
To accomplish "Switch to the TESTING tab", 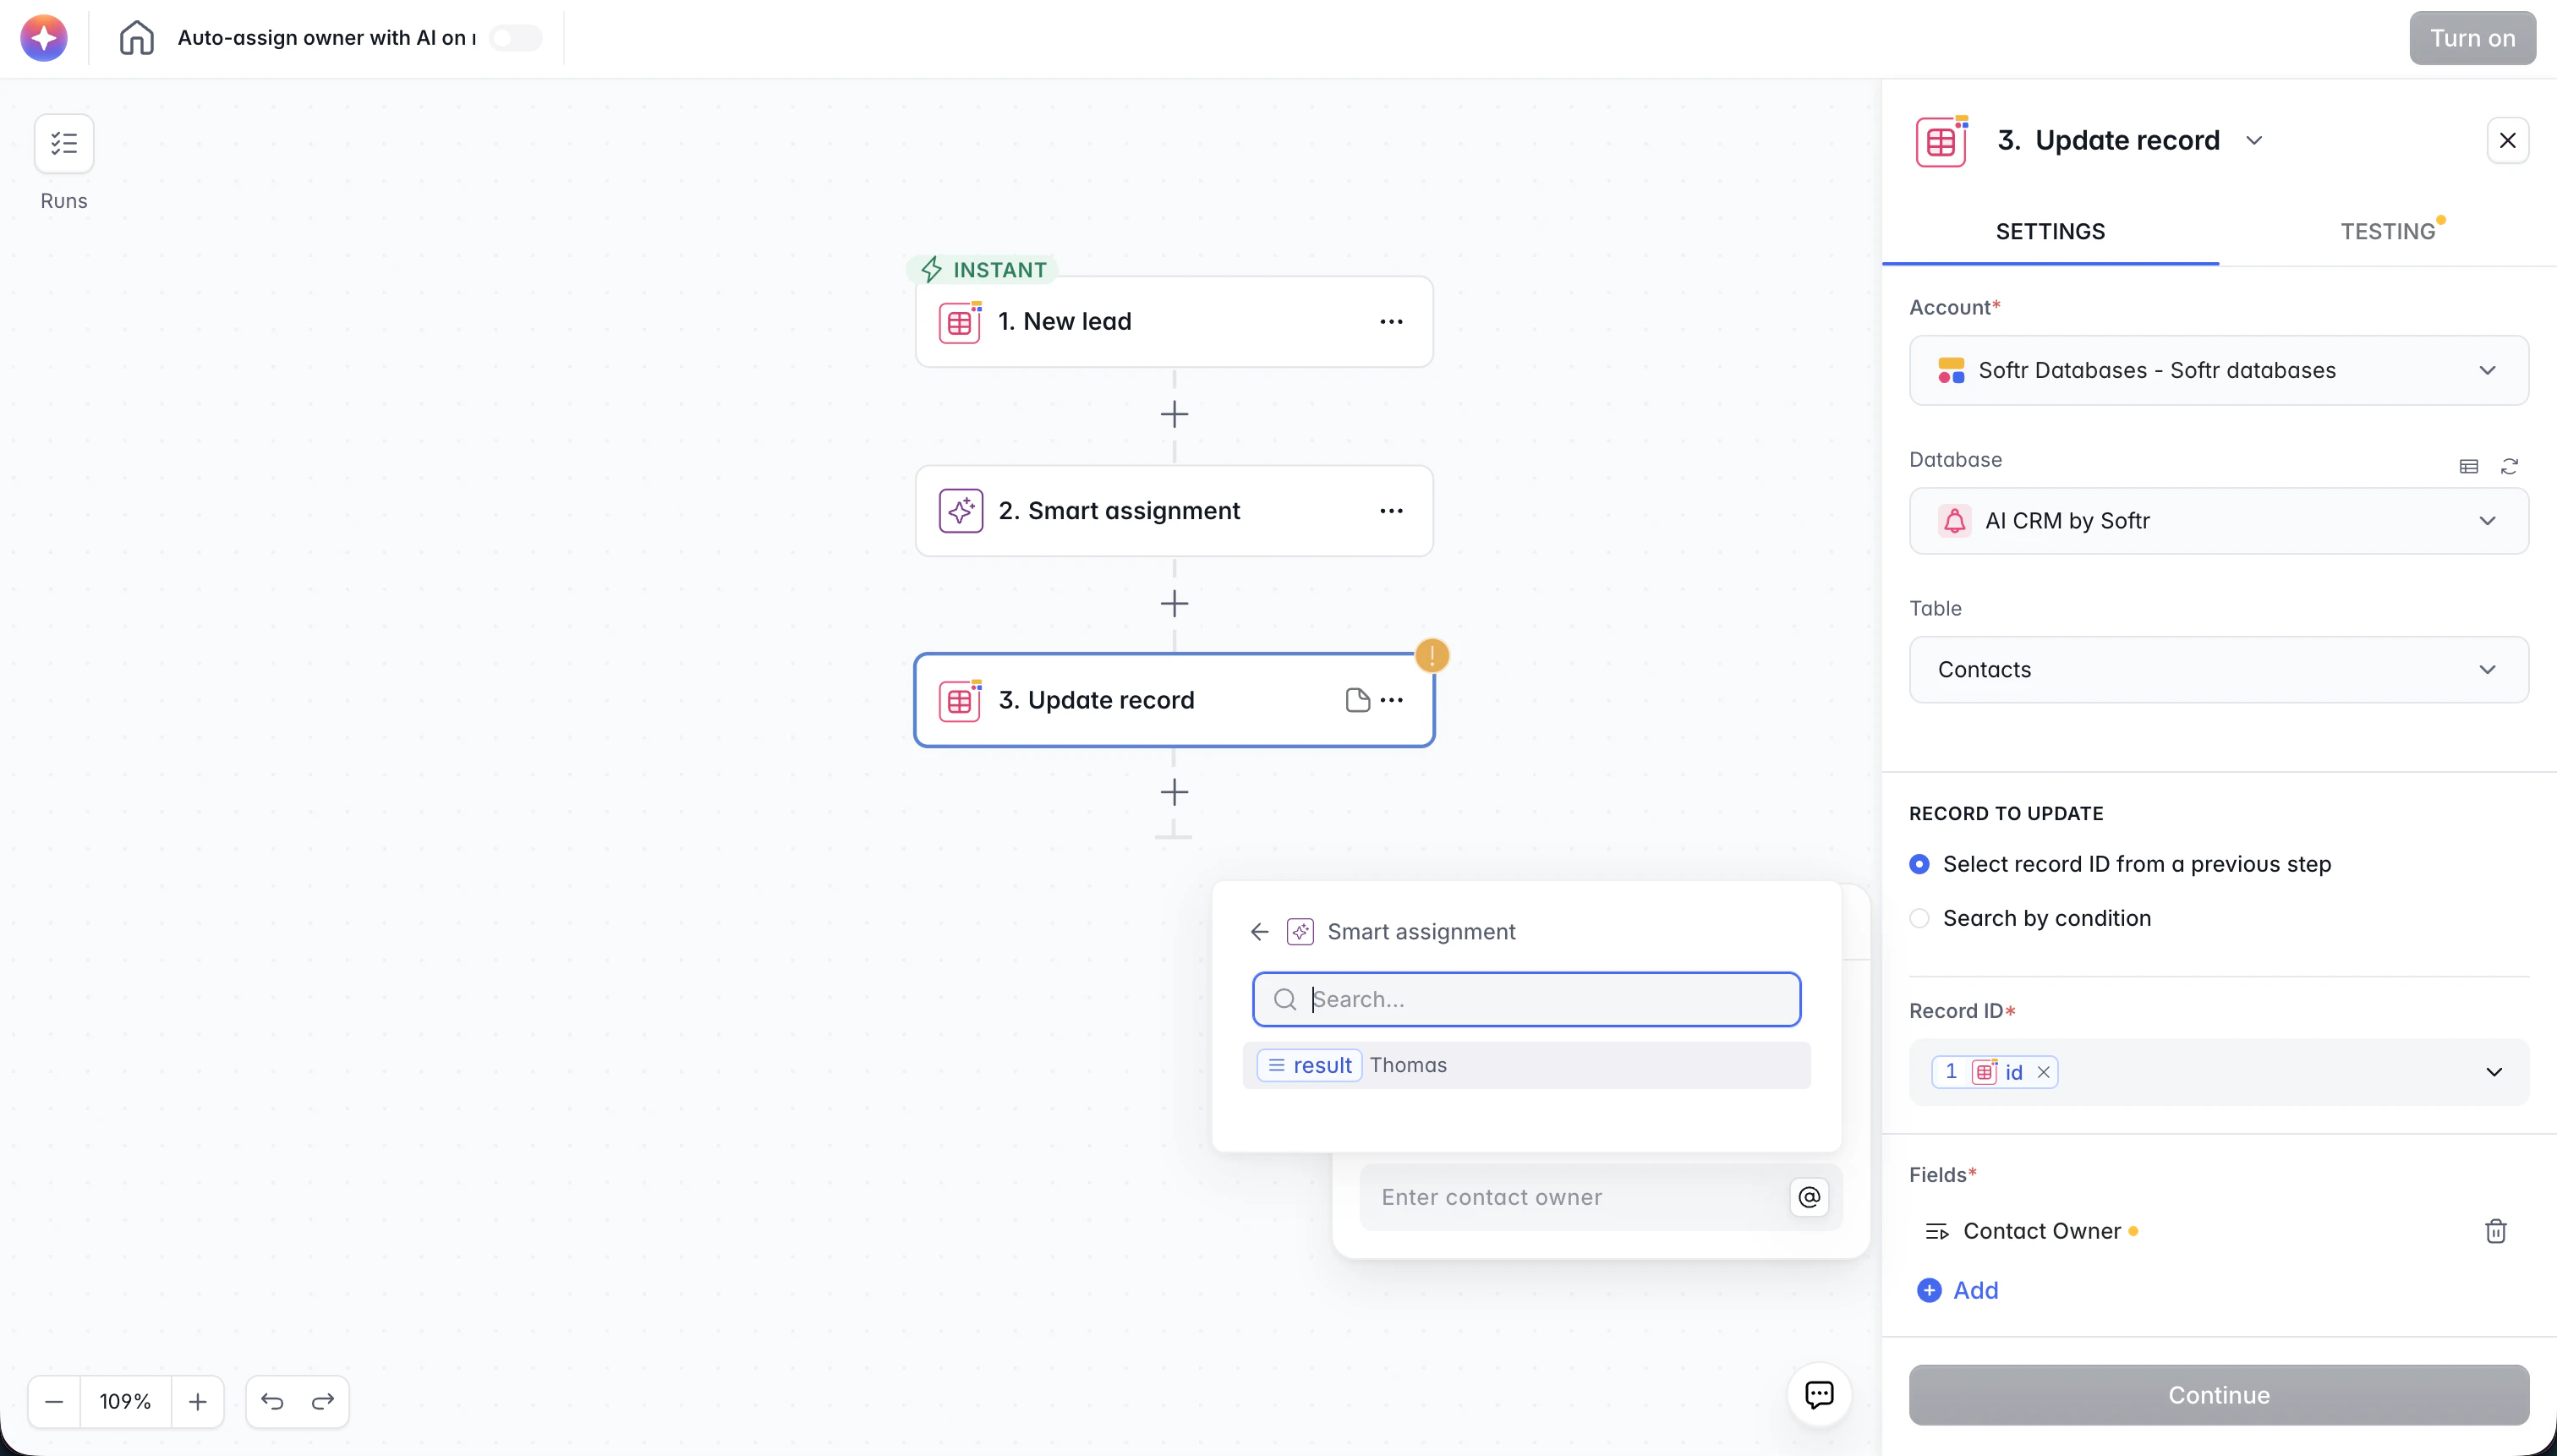I will (x=2387, y=231).
